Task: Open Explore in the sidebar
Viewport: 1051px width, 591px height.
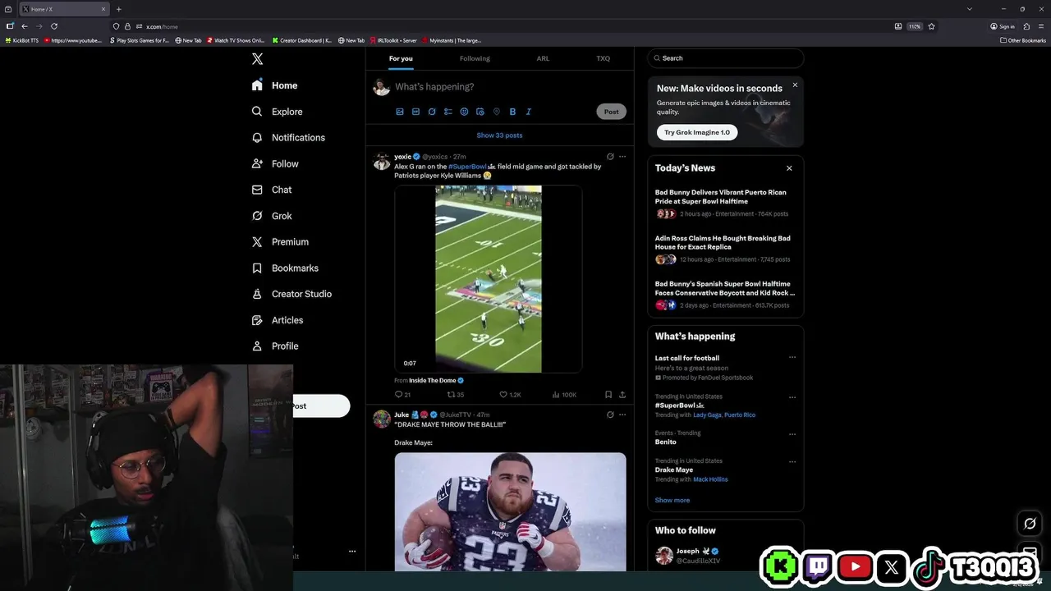Action: pos(278,112)
